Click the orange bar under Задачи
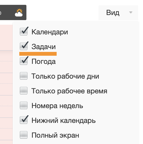The width and height of the screenshot is (143, 144). click(38, 54)
